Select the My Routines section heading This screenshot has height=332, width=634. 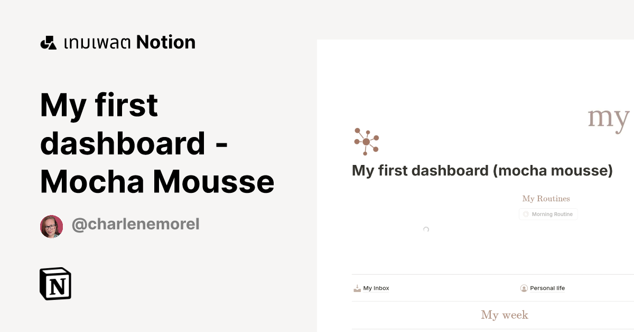[x=546, y=199]
